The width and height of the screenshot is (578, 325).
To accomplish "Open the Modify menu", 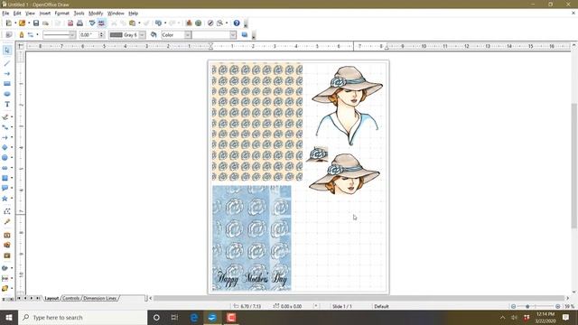I will (x=96, y=14).
